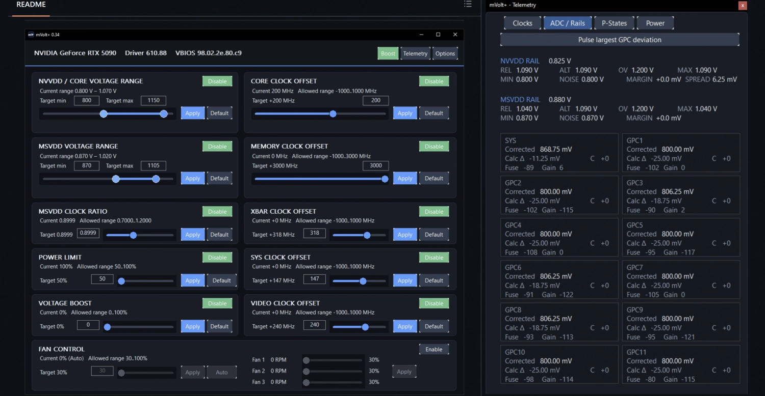Open the P-States tab

[614, 23]
